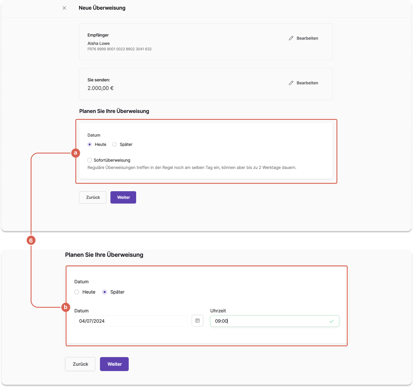Close the Neue Überweisung dialog
Image resolution: width=413 pixels, height=387 pixels.
[x=64, y=8]
